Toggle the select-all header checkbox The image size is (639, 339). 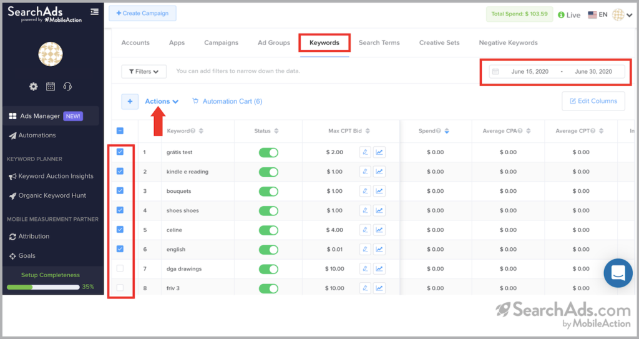coord(120,131)
